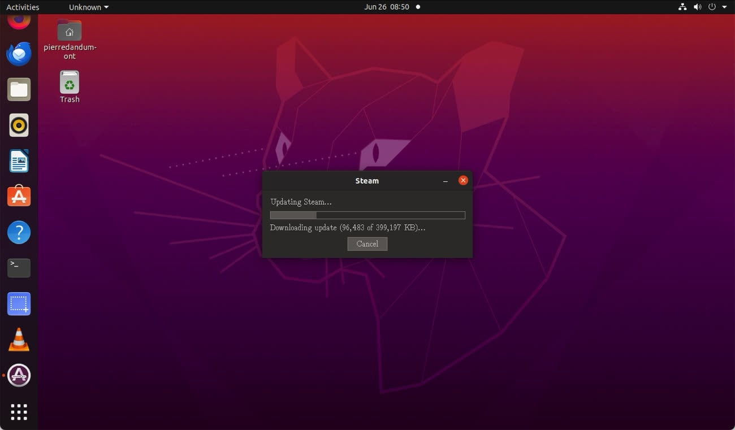735x430 pixels.
Task: Click the Steam dialog title text
Action: point(367,181)
